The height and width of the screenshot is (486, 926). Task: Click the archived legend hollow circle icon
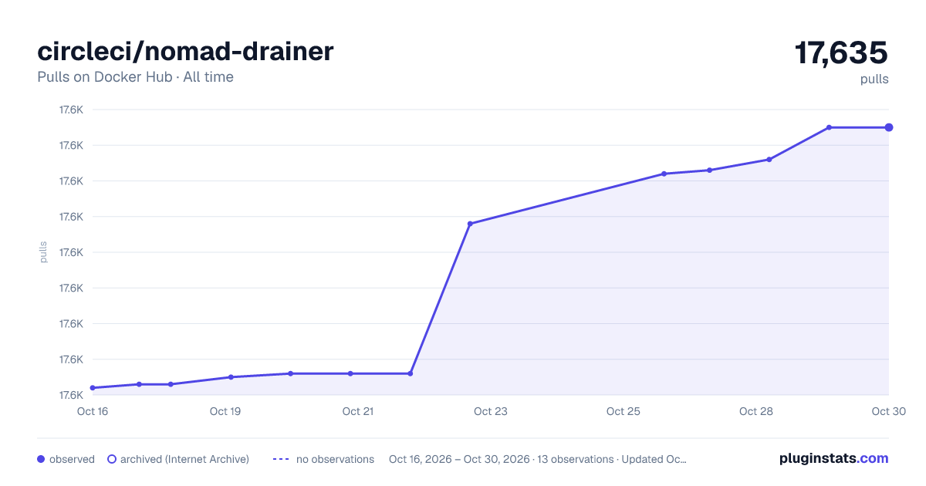point(111,459)
